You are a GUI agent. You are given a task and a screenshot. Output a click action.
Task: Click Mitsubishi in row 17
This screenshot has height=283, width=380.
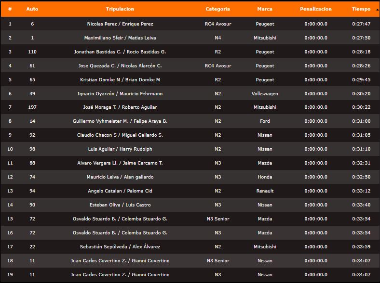click(x=265, y=247)
